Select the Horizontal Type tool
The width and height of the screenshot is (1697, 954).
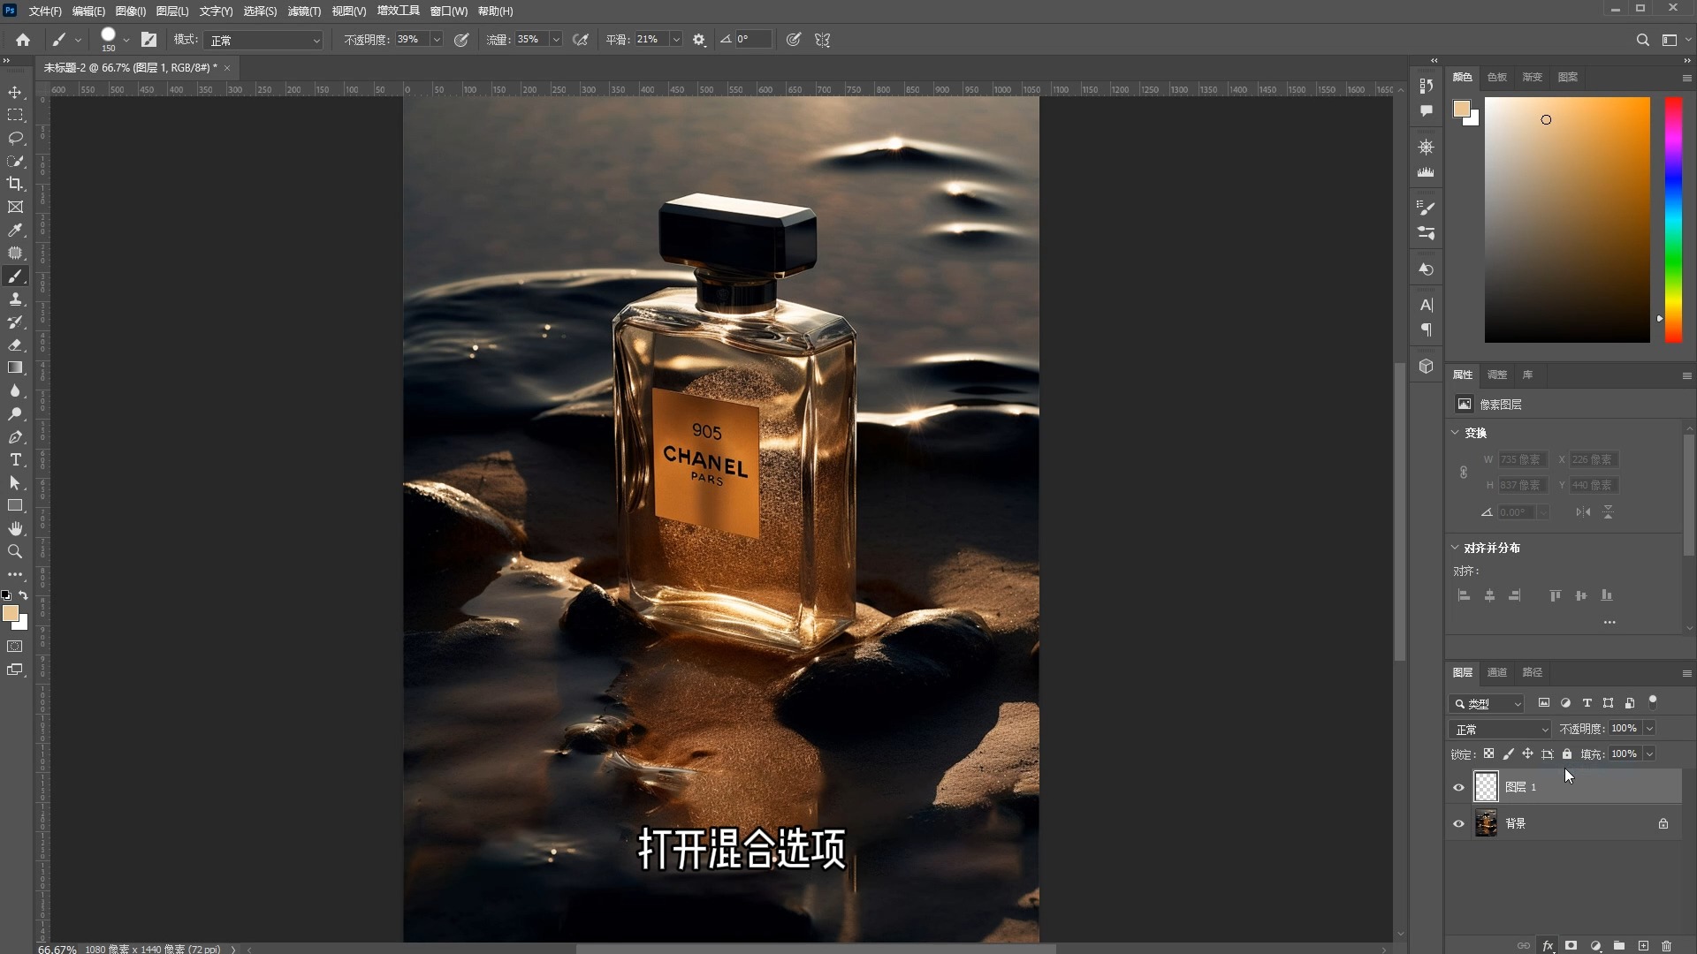pyautogui.click(x=15, y=460)
